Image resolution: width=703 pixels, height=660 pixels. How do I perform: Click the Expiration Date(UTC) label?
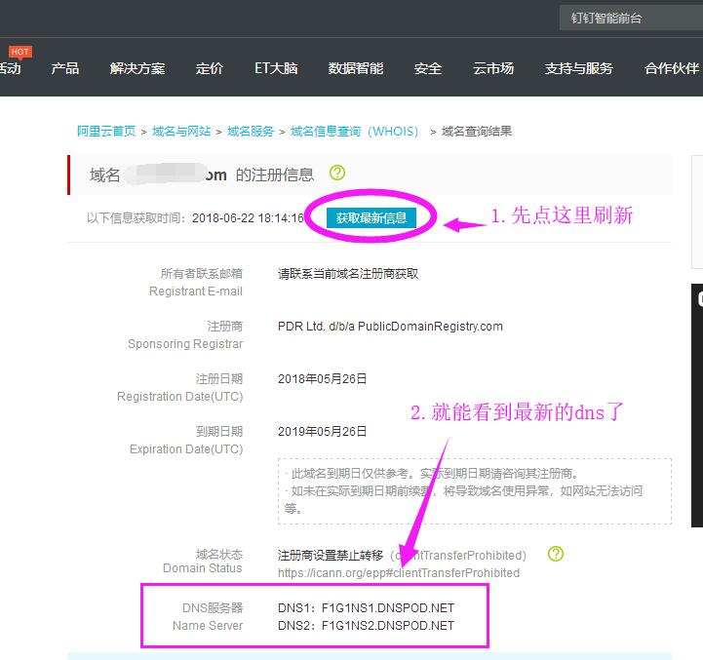[x=186, y=449]
